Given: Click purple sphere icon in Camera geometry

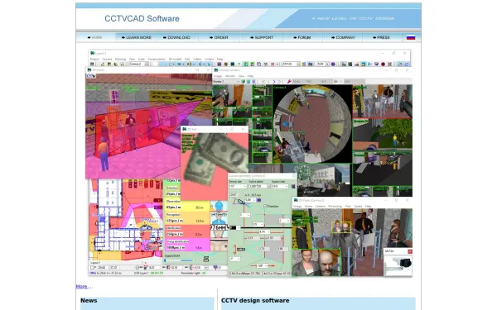Looking at the screenshot, I should click(259, 200).
